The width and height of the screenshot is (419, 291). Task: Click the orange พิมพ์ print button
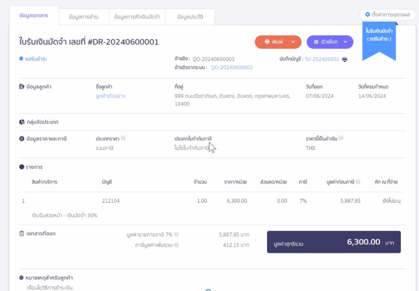278,42
